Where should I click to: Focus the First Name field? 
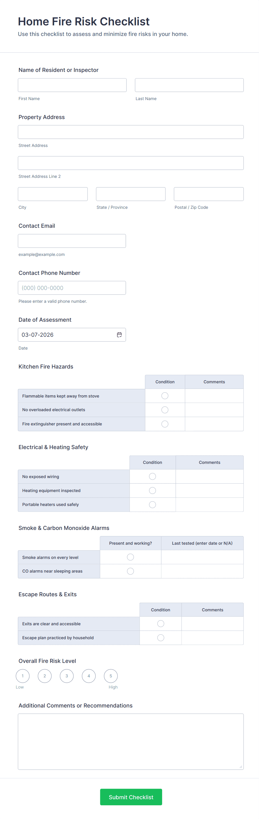[x=72, y=85]
